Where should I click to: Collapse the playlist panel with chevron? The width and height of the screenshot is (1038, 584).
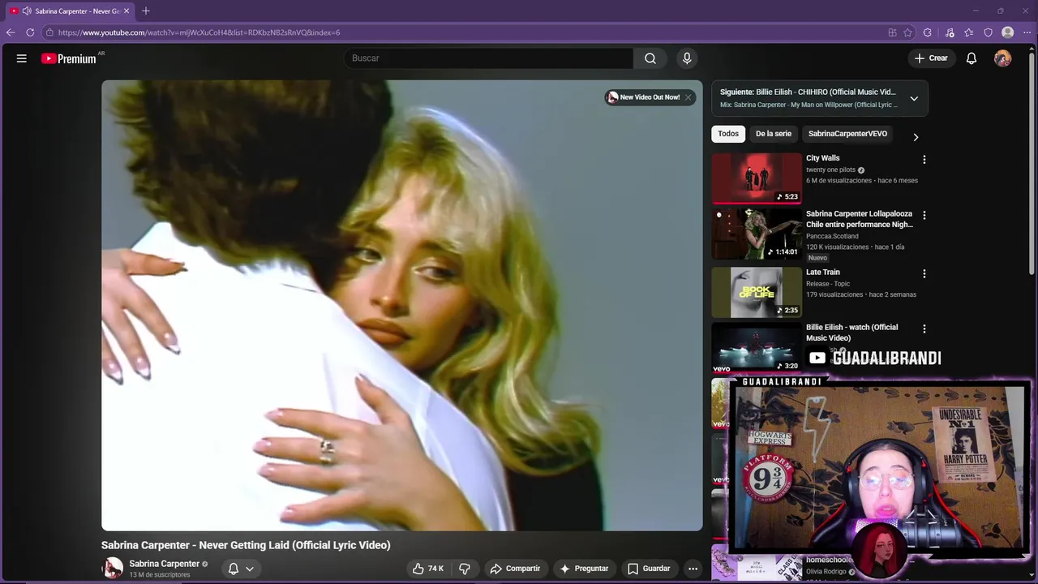click(x=914, y=98)
